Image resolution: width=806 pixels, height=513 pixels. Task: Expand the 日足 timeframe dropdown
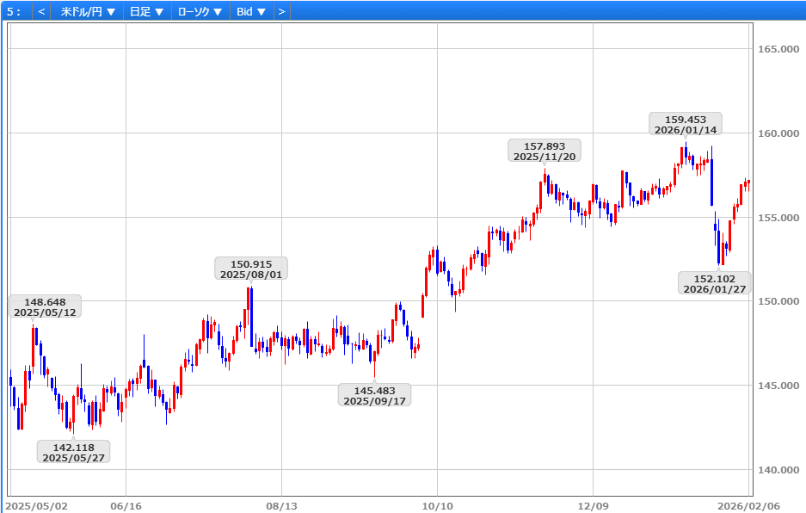pyautogui.click(x=146, y=11)
